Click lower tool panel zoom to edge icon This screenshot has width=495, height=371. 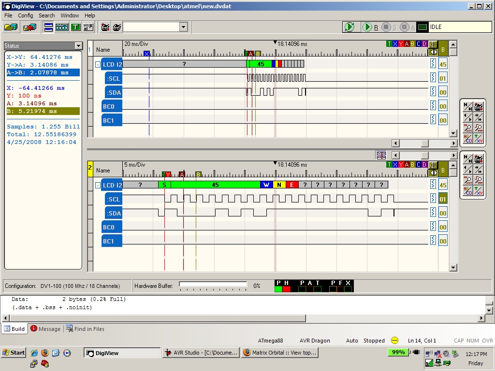pyautogui.click(x=479, y=180)
